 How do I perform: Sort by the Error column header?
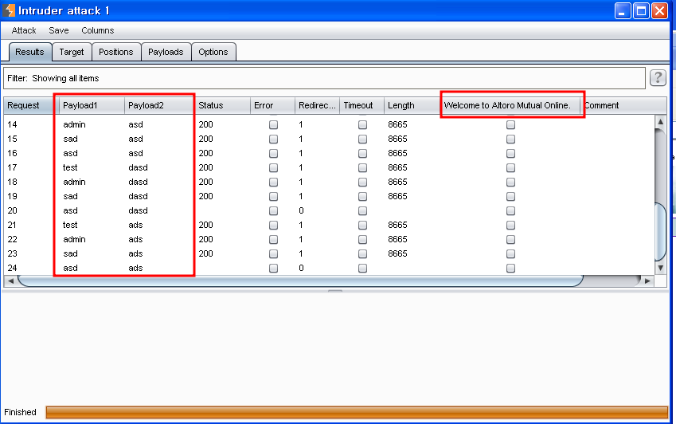pyautogui.click(x=272, y=106)
